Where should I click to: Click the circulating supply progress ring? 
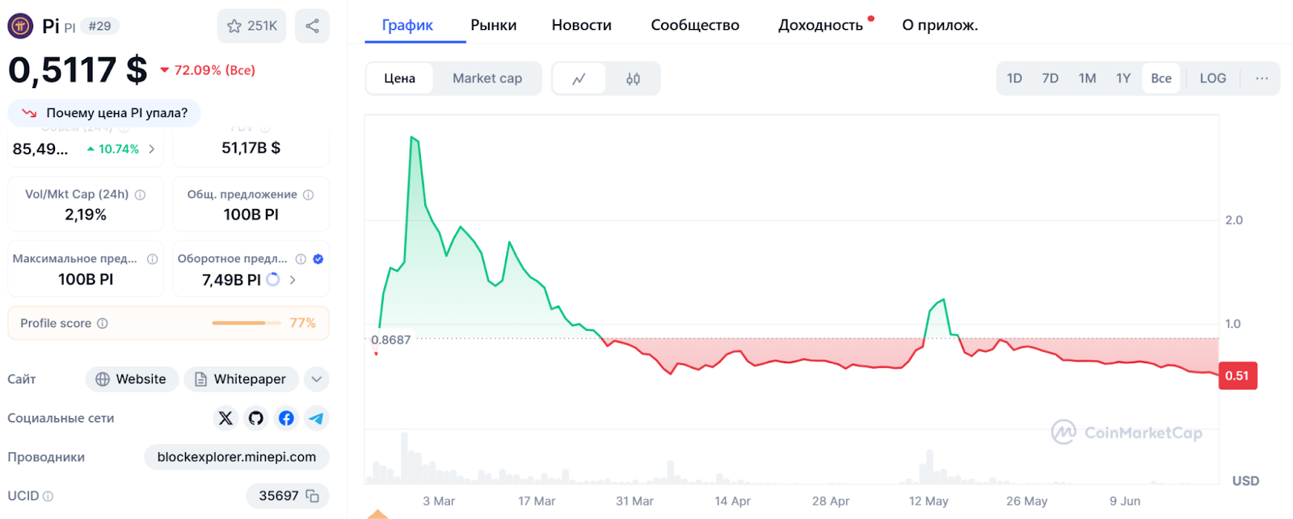[x=273, y=279]
